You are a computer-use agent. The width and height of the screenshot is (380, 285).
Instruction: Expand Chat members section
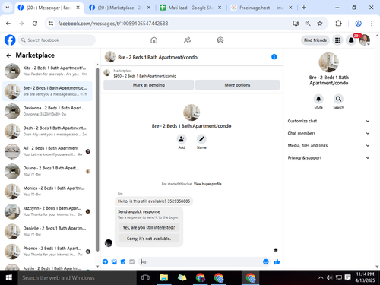point(328,133)
